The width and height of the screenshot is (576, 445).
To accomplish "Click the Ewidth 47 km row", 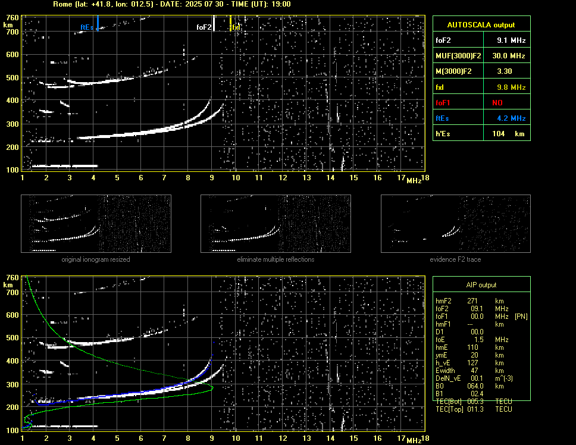I will 469,371.
